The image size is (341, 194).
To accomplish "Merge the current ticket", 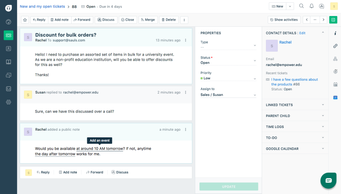I will click(148, 20).
